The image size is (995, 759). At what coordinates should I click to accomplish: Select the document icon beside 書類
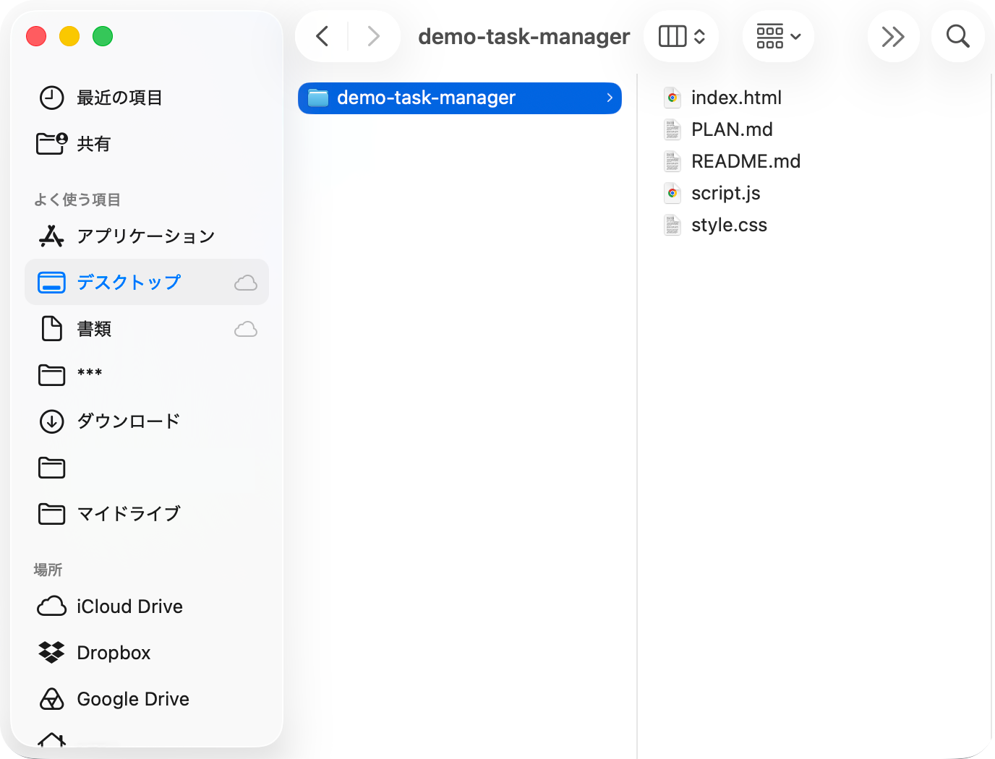(x=51, y=328)
